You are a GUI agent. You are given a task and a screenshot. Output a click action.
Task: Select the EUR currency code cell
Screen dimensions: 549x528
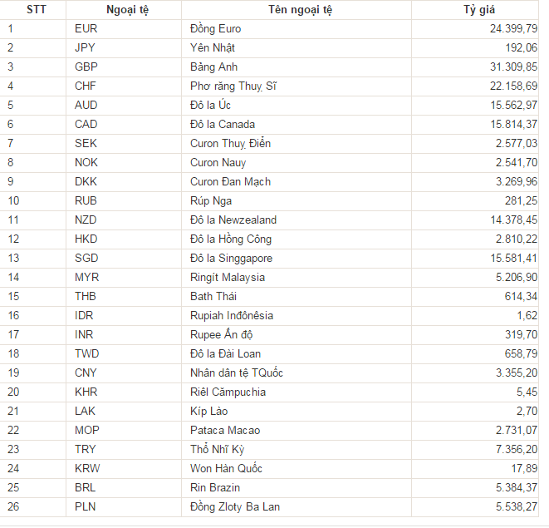pyautogui.click(x=86, y=28)
